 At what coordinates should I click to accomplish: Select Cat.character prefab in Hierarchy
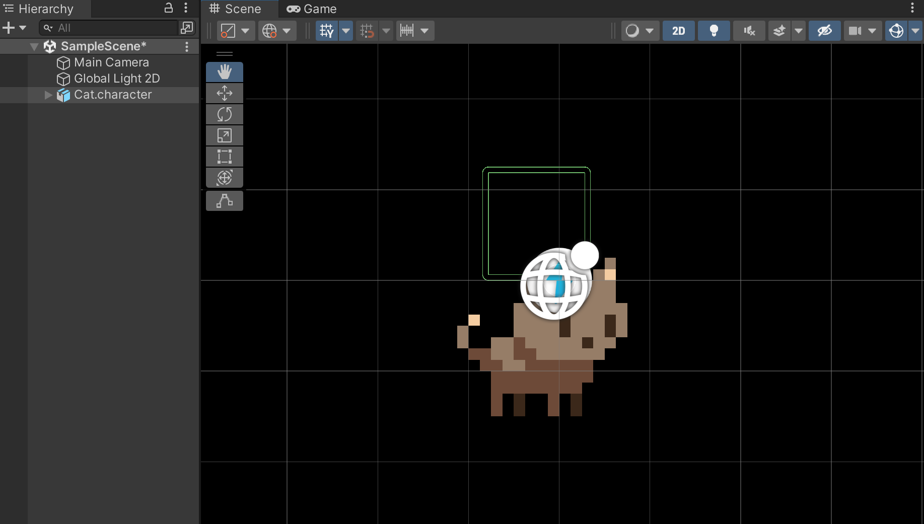[113, 95]
